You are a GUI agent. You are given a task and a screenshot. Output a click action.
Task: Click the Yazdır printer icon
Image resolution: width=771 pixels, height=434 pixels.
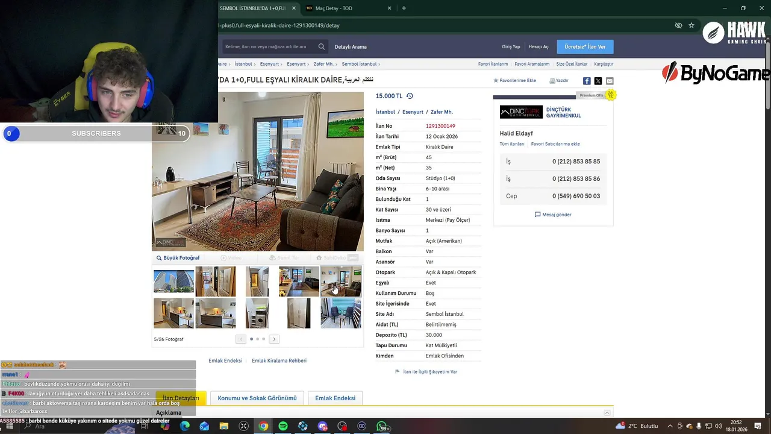(552, 81)
